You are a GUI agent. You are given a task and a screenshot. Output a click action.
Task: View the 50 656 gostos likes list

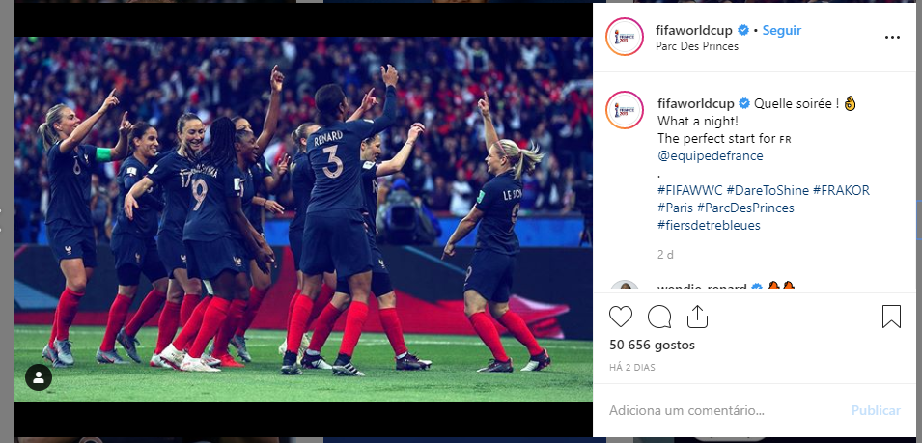tap(652, 345)
